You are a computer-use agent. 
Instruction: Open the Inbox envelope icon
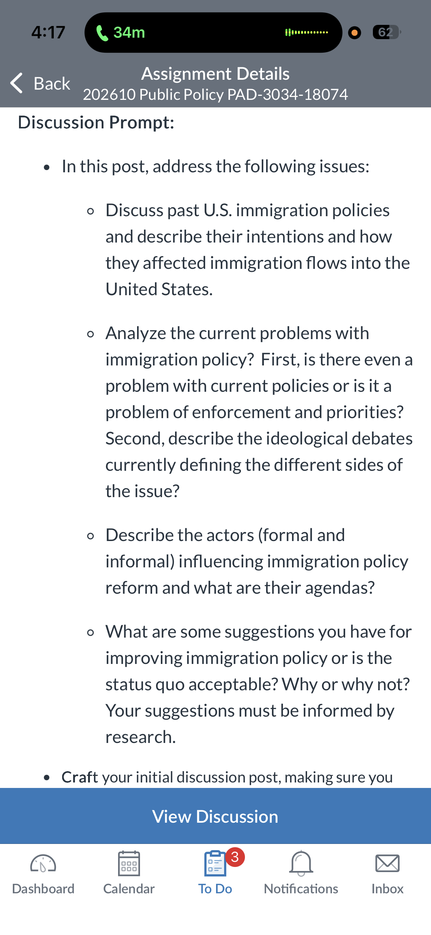pos(387,863)
